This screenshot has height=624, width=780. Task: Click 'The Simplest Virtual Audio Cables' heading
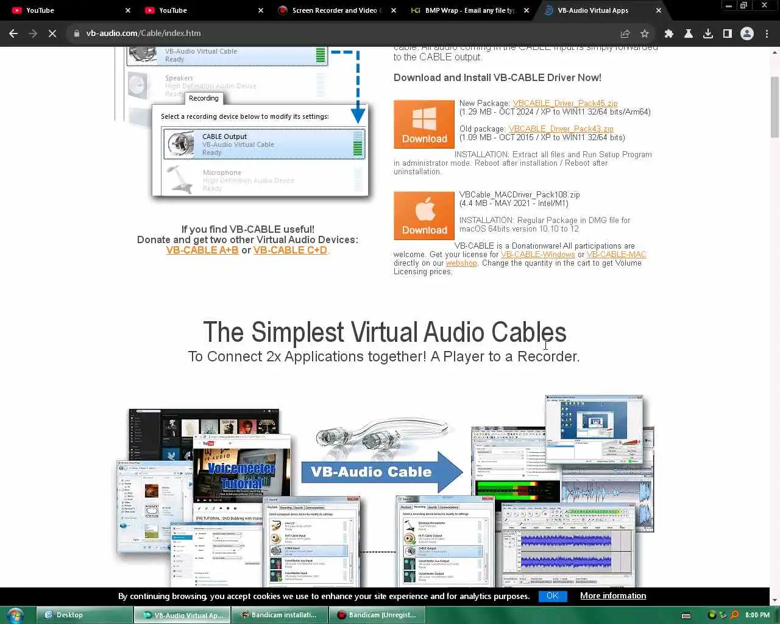click(385, 333)
